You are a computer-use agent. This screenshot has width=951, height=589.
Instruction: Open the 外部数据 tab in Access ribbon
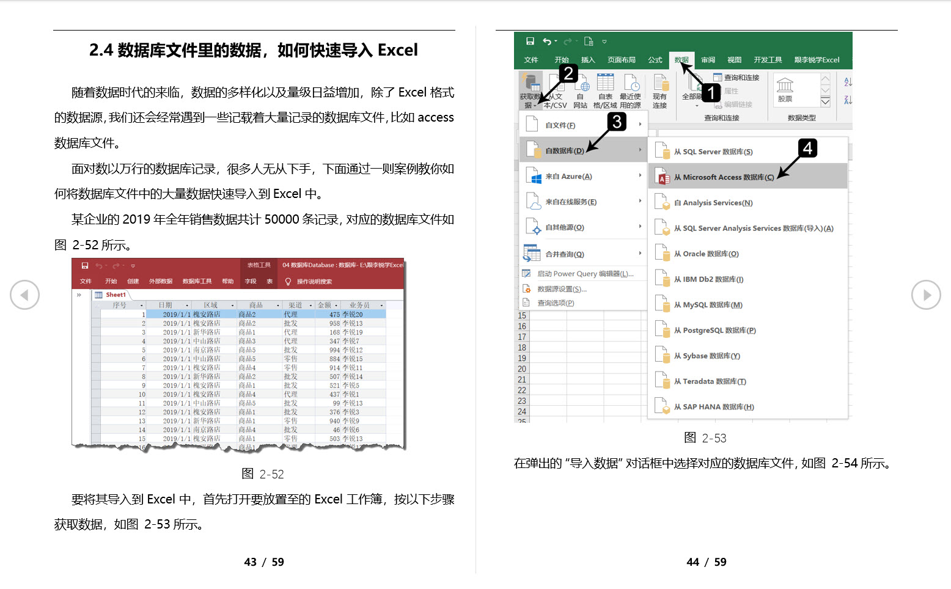[161, 282]
